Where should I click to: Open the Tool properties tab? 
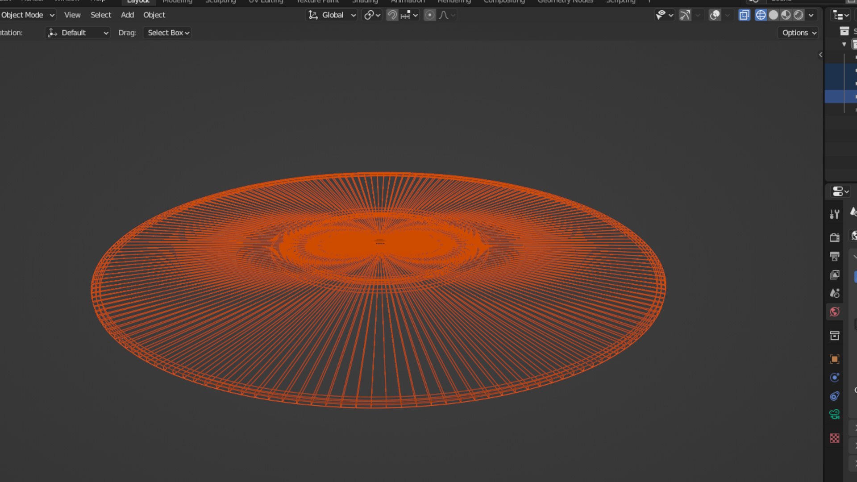(x=834, y=215)
